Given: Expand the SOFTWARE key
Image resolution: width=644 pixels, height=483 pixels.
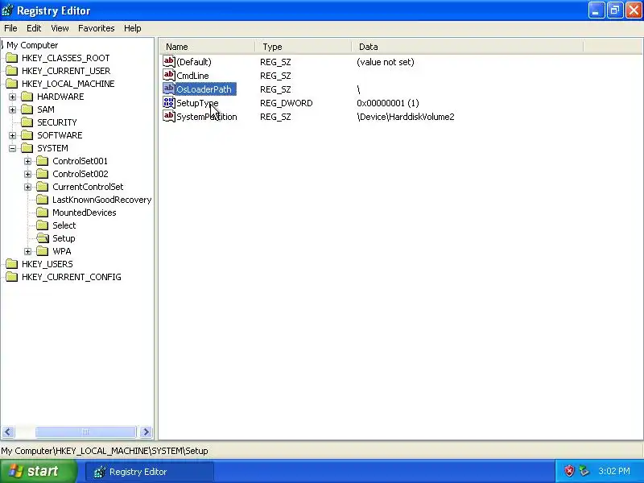Looking at the screenshot, I should (x=12, y=135).
